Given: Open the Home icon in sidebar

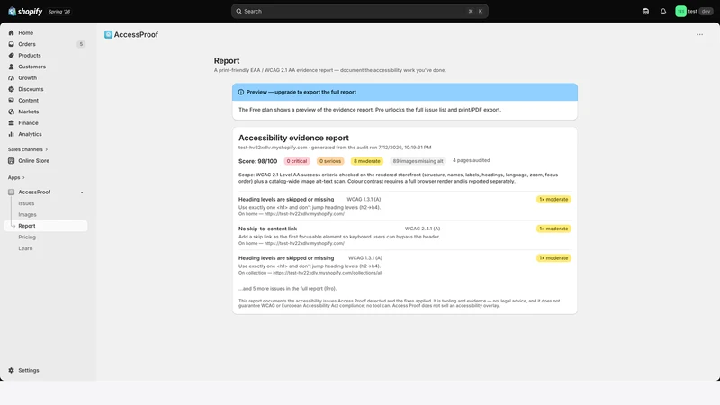Looking at the screenshot, I should (11, 33).
